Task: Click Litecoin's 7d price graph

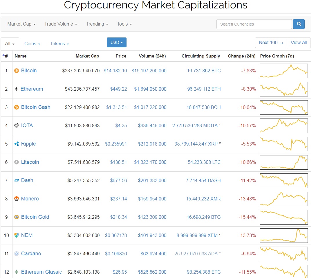Action: coord(284,162)
